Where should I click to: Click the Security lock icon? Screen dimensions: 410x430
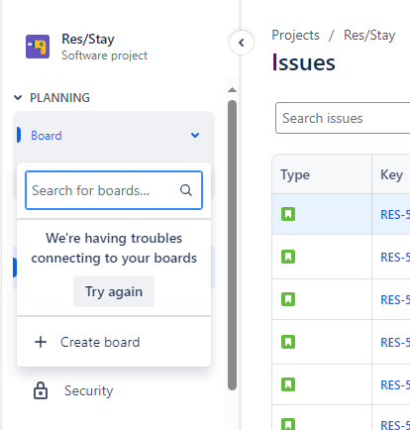(41, 390)
